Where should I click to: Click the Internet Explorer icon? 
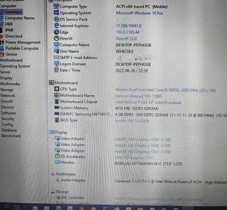(56, 25)
